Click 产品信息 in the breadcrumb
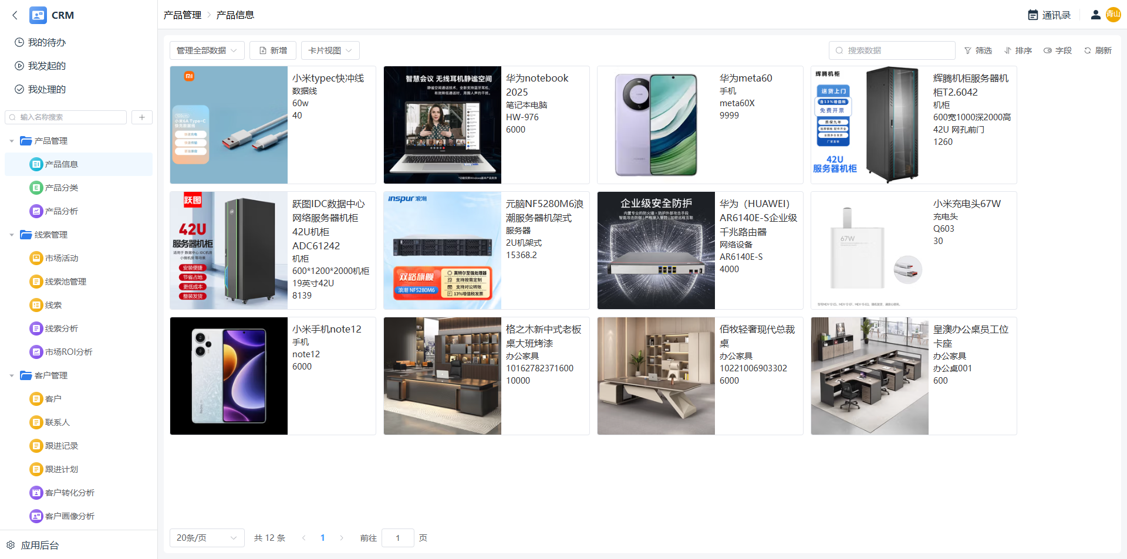Screen dimensions: 1127x559 [235, 15]
